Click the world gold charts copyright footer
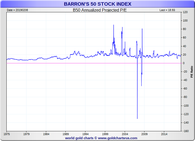Viewport: 195px width, 141px height. [101, 138]
